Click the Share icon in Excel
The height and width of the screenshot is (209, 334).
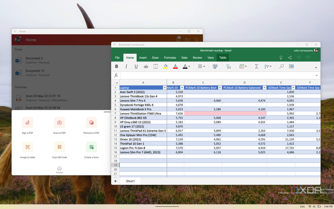coord(290,58)
